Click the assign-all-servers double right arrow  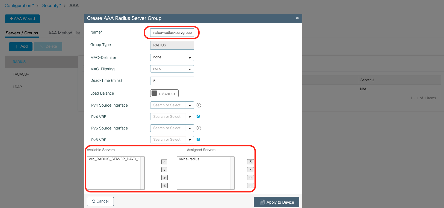pos(164,178)
